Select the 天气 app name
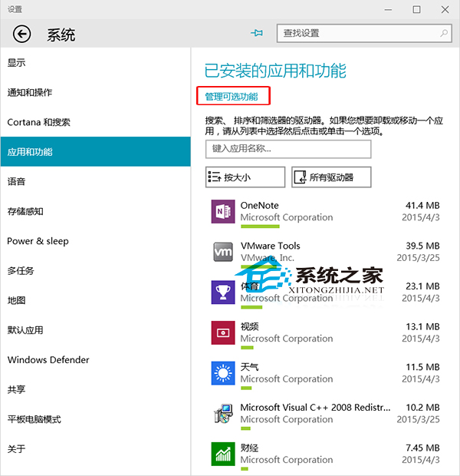 tap(250, 367)
